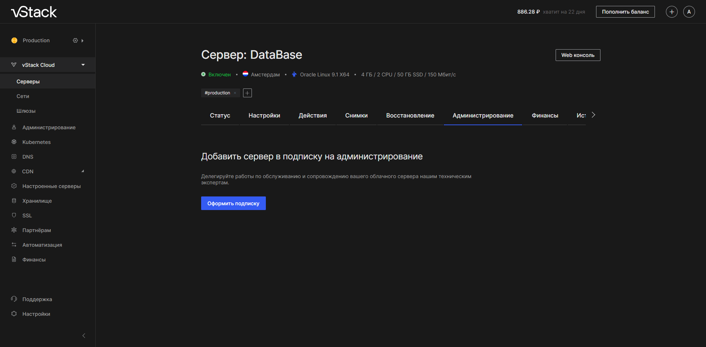Click the gear icon next to Production
The image size is (706, 347).
click(x=75, y=40)
